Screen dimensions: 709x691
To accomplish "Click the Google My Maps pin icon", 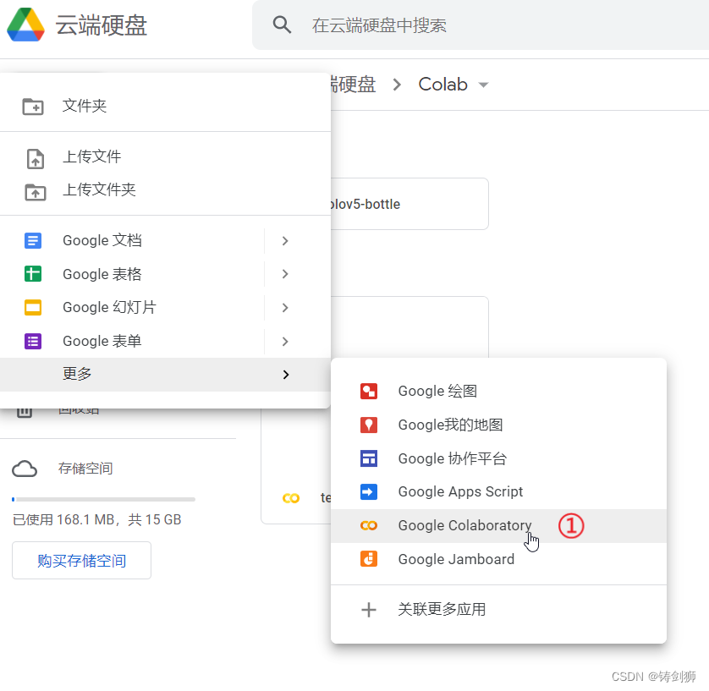I will 369,425.
